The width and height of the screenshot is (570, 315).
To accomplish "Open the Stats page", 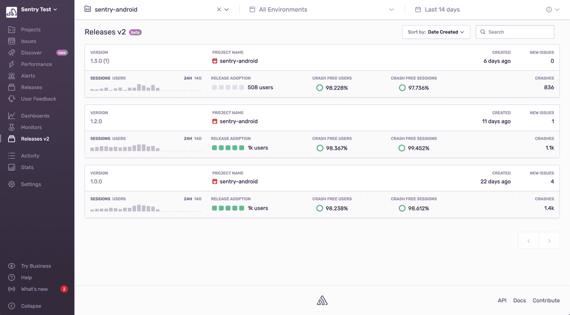I will point(27,167).
